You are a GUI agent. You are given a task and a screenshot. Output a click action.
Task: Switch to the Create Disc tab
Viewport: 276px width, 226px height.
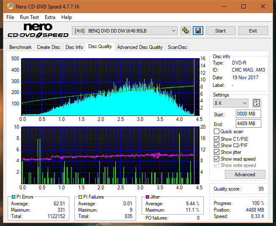point(49,47)
